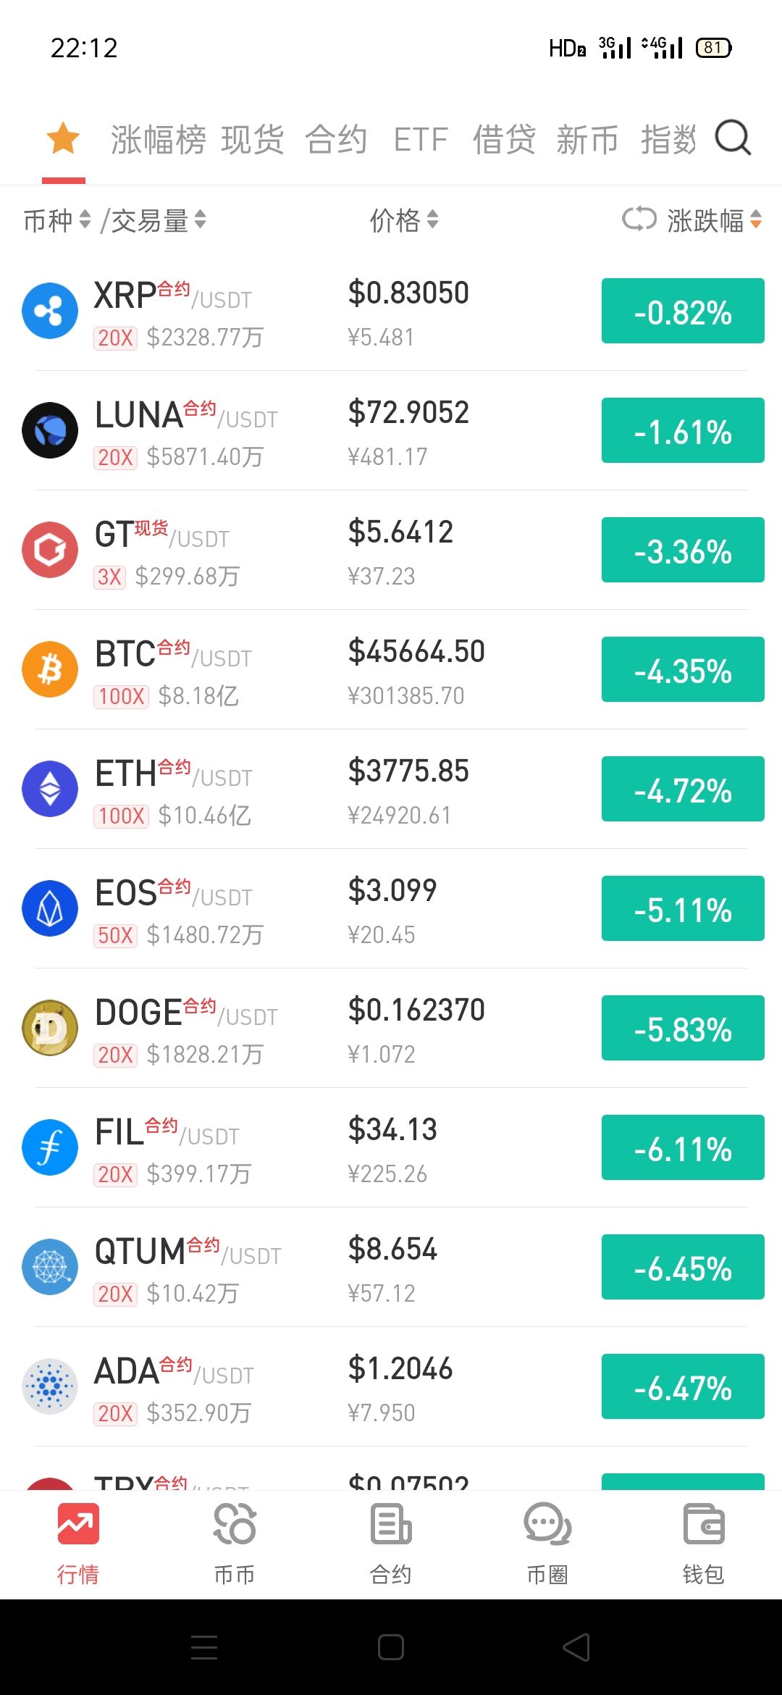The height and width of the screenshot is (1695, 782).
Task: Open the search magnifier icon
Action: pos(733,138)
